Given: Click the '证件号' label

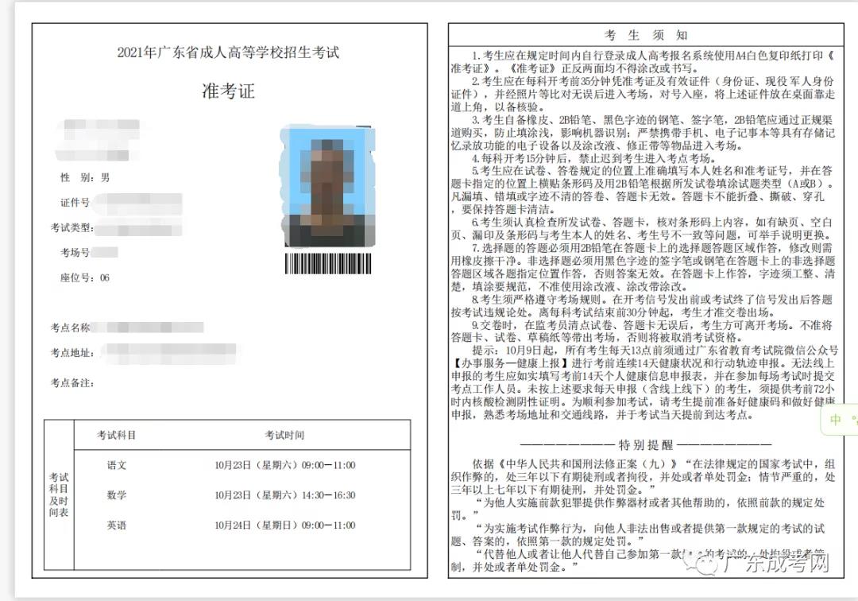Looking at the screenshot, I should tap(75, 203).
